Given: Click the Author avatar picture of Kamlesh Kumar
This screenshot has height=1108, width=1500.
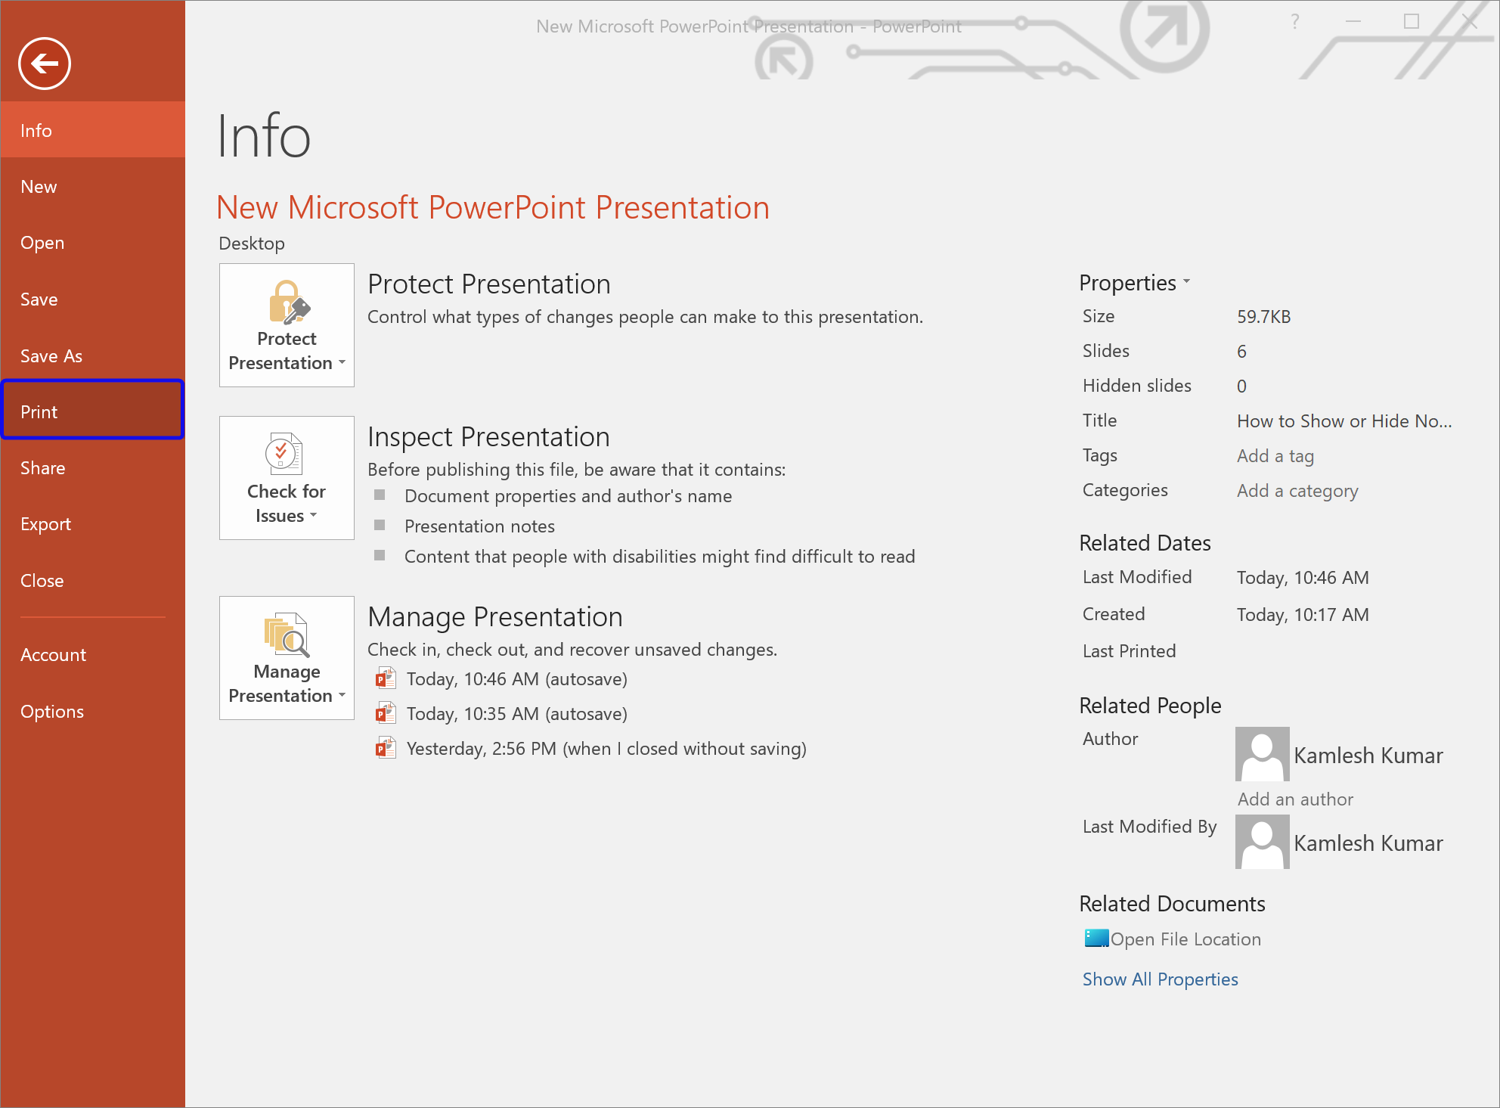Looking at the screenshot, I should point(1263,754).
